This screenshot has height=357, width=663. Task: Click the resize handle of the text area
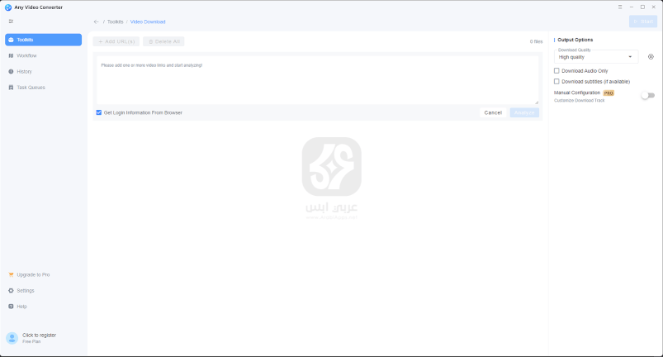click(537, 102)
